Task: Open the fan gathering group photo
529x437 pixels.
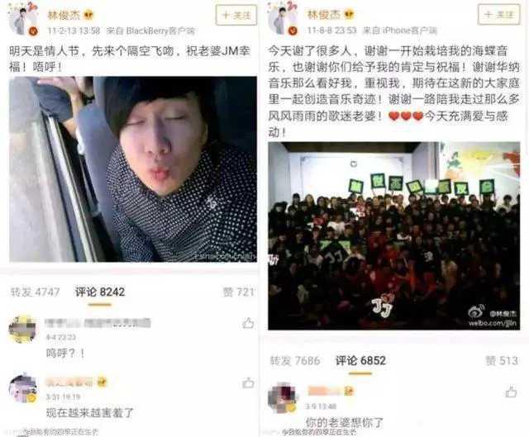Action: [394, 235]
